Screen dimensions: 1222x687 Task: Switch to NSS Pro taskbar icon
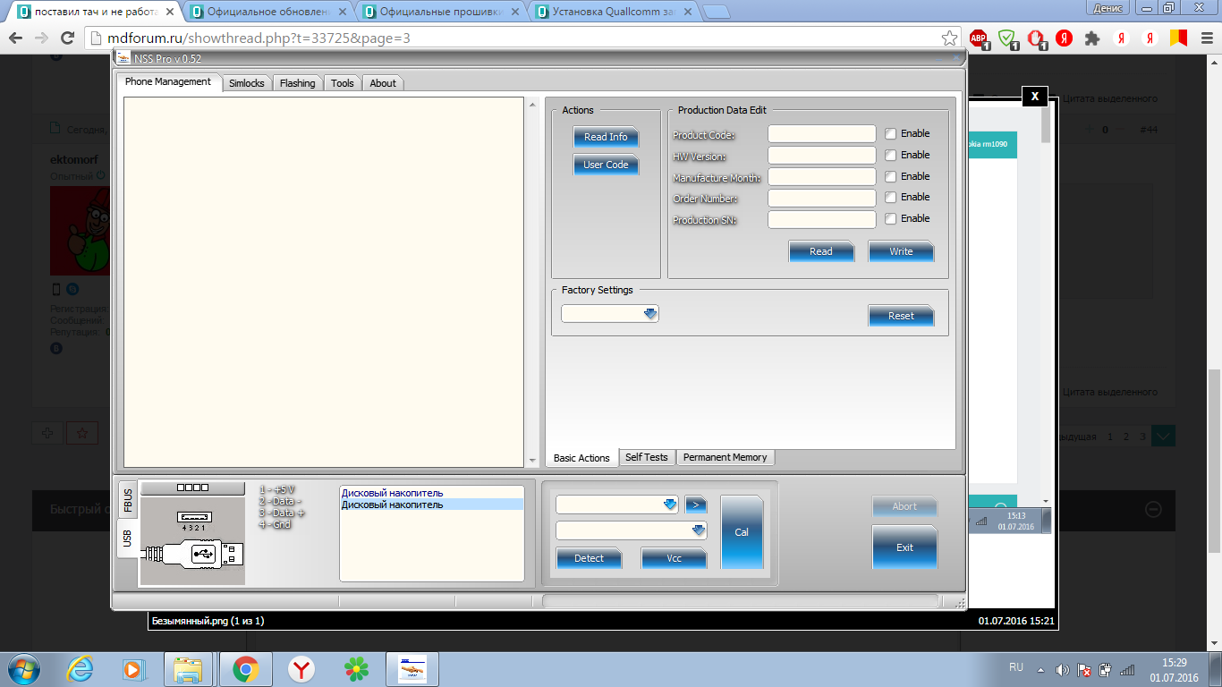click(412, 668)
